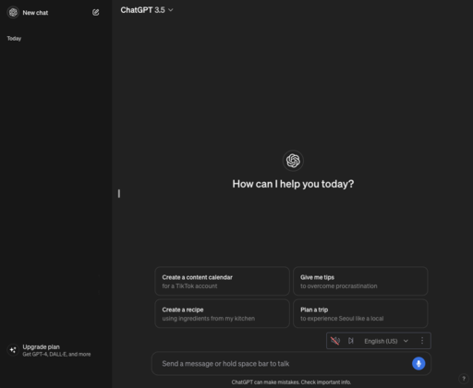Click the sidebar collapse handle

(119, 194)
